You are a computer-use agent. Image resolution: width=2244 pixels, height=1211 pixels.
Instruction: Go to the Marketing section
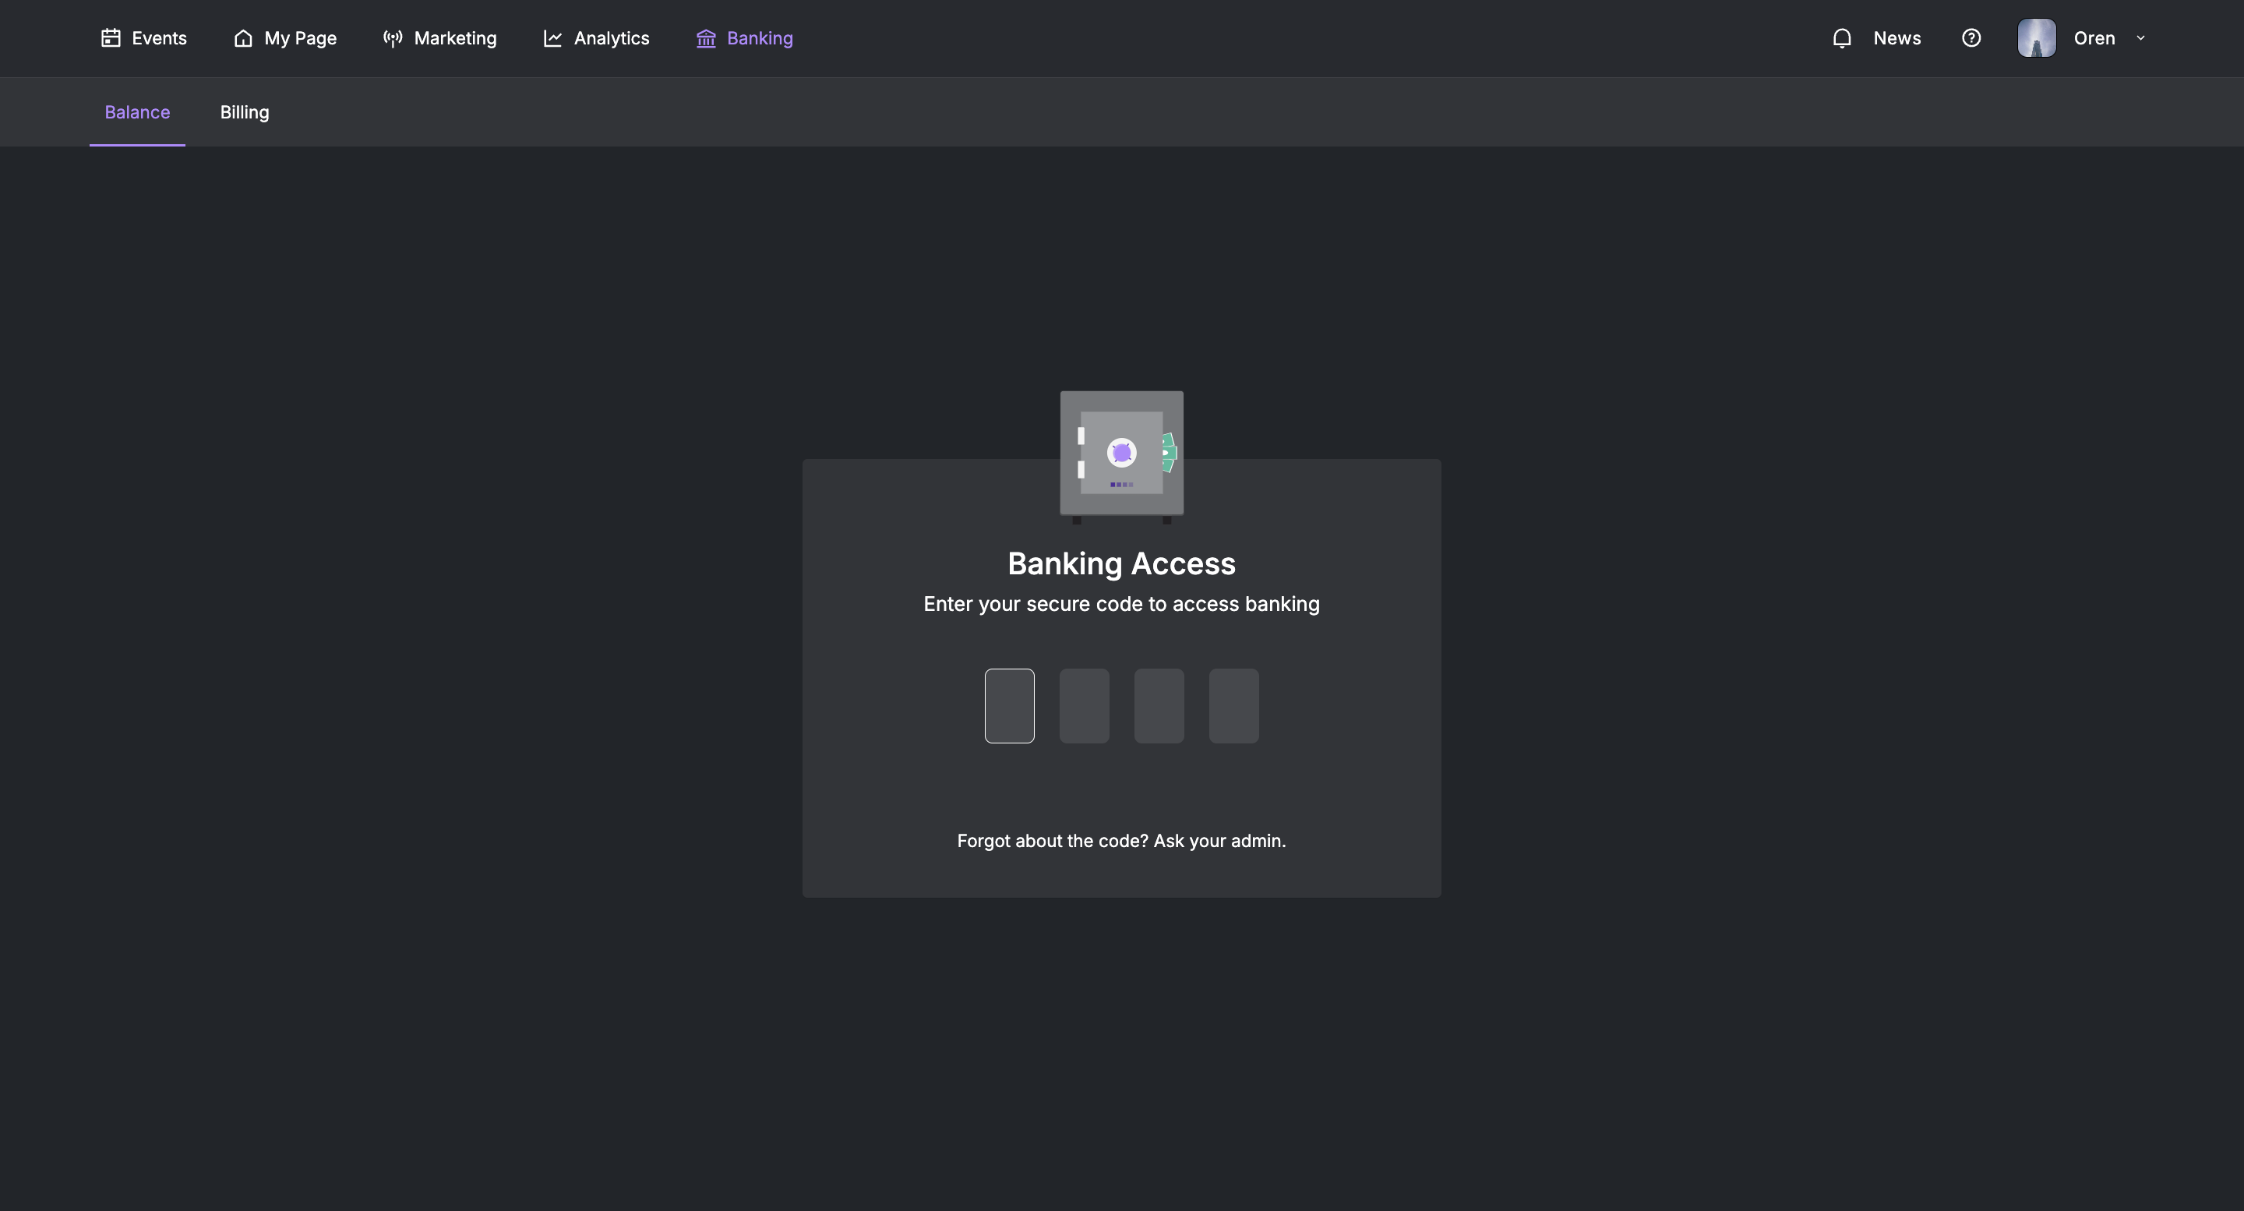click(x=440, y=38)
